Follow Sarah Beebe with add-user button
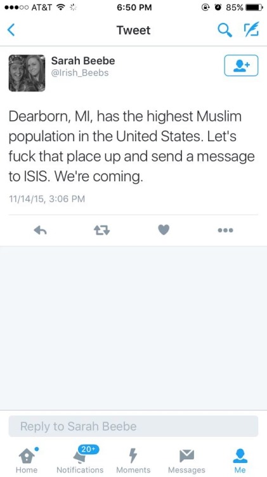The height and width of the screenshot is (477, 267). [x=241, y=66]
